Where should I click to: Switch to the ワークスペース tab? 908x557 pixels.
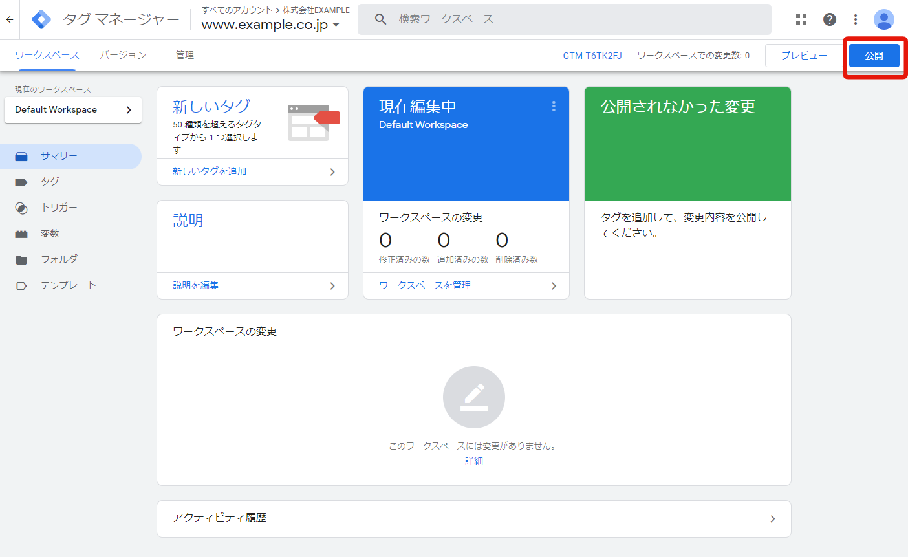tap(47, 55)
